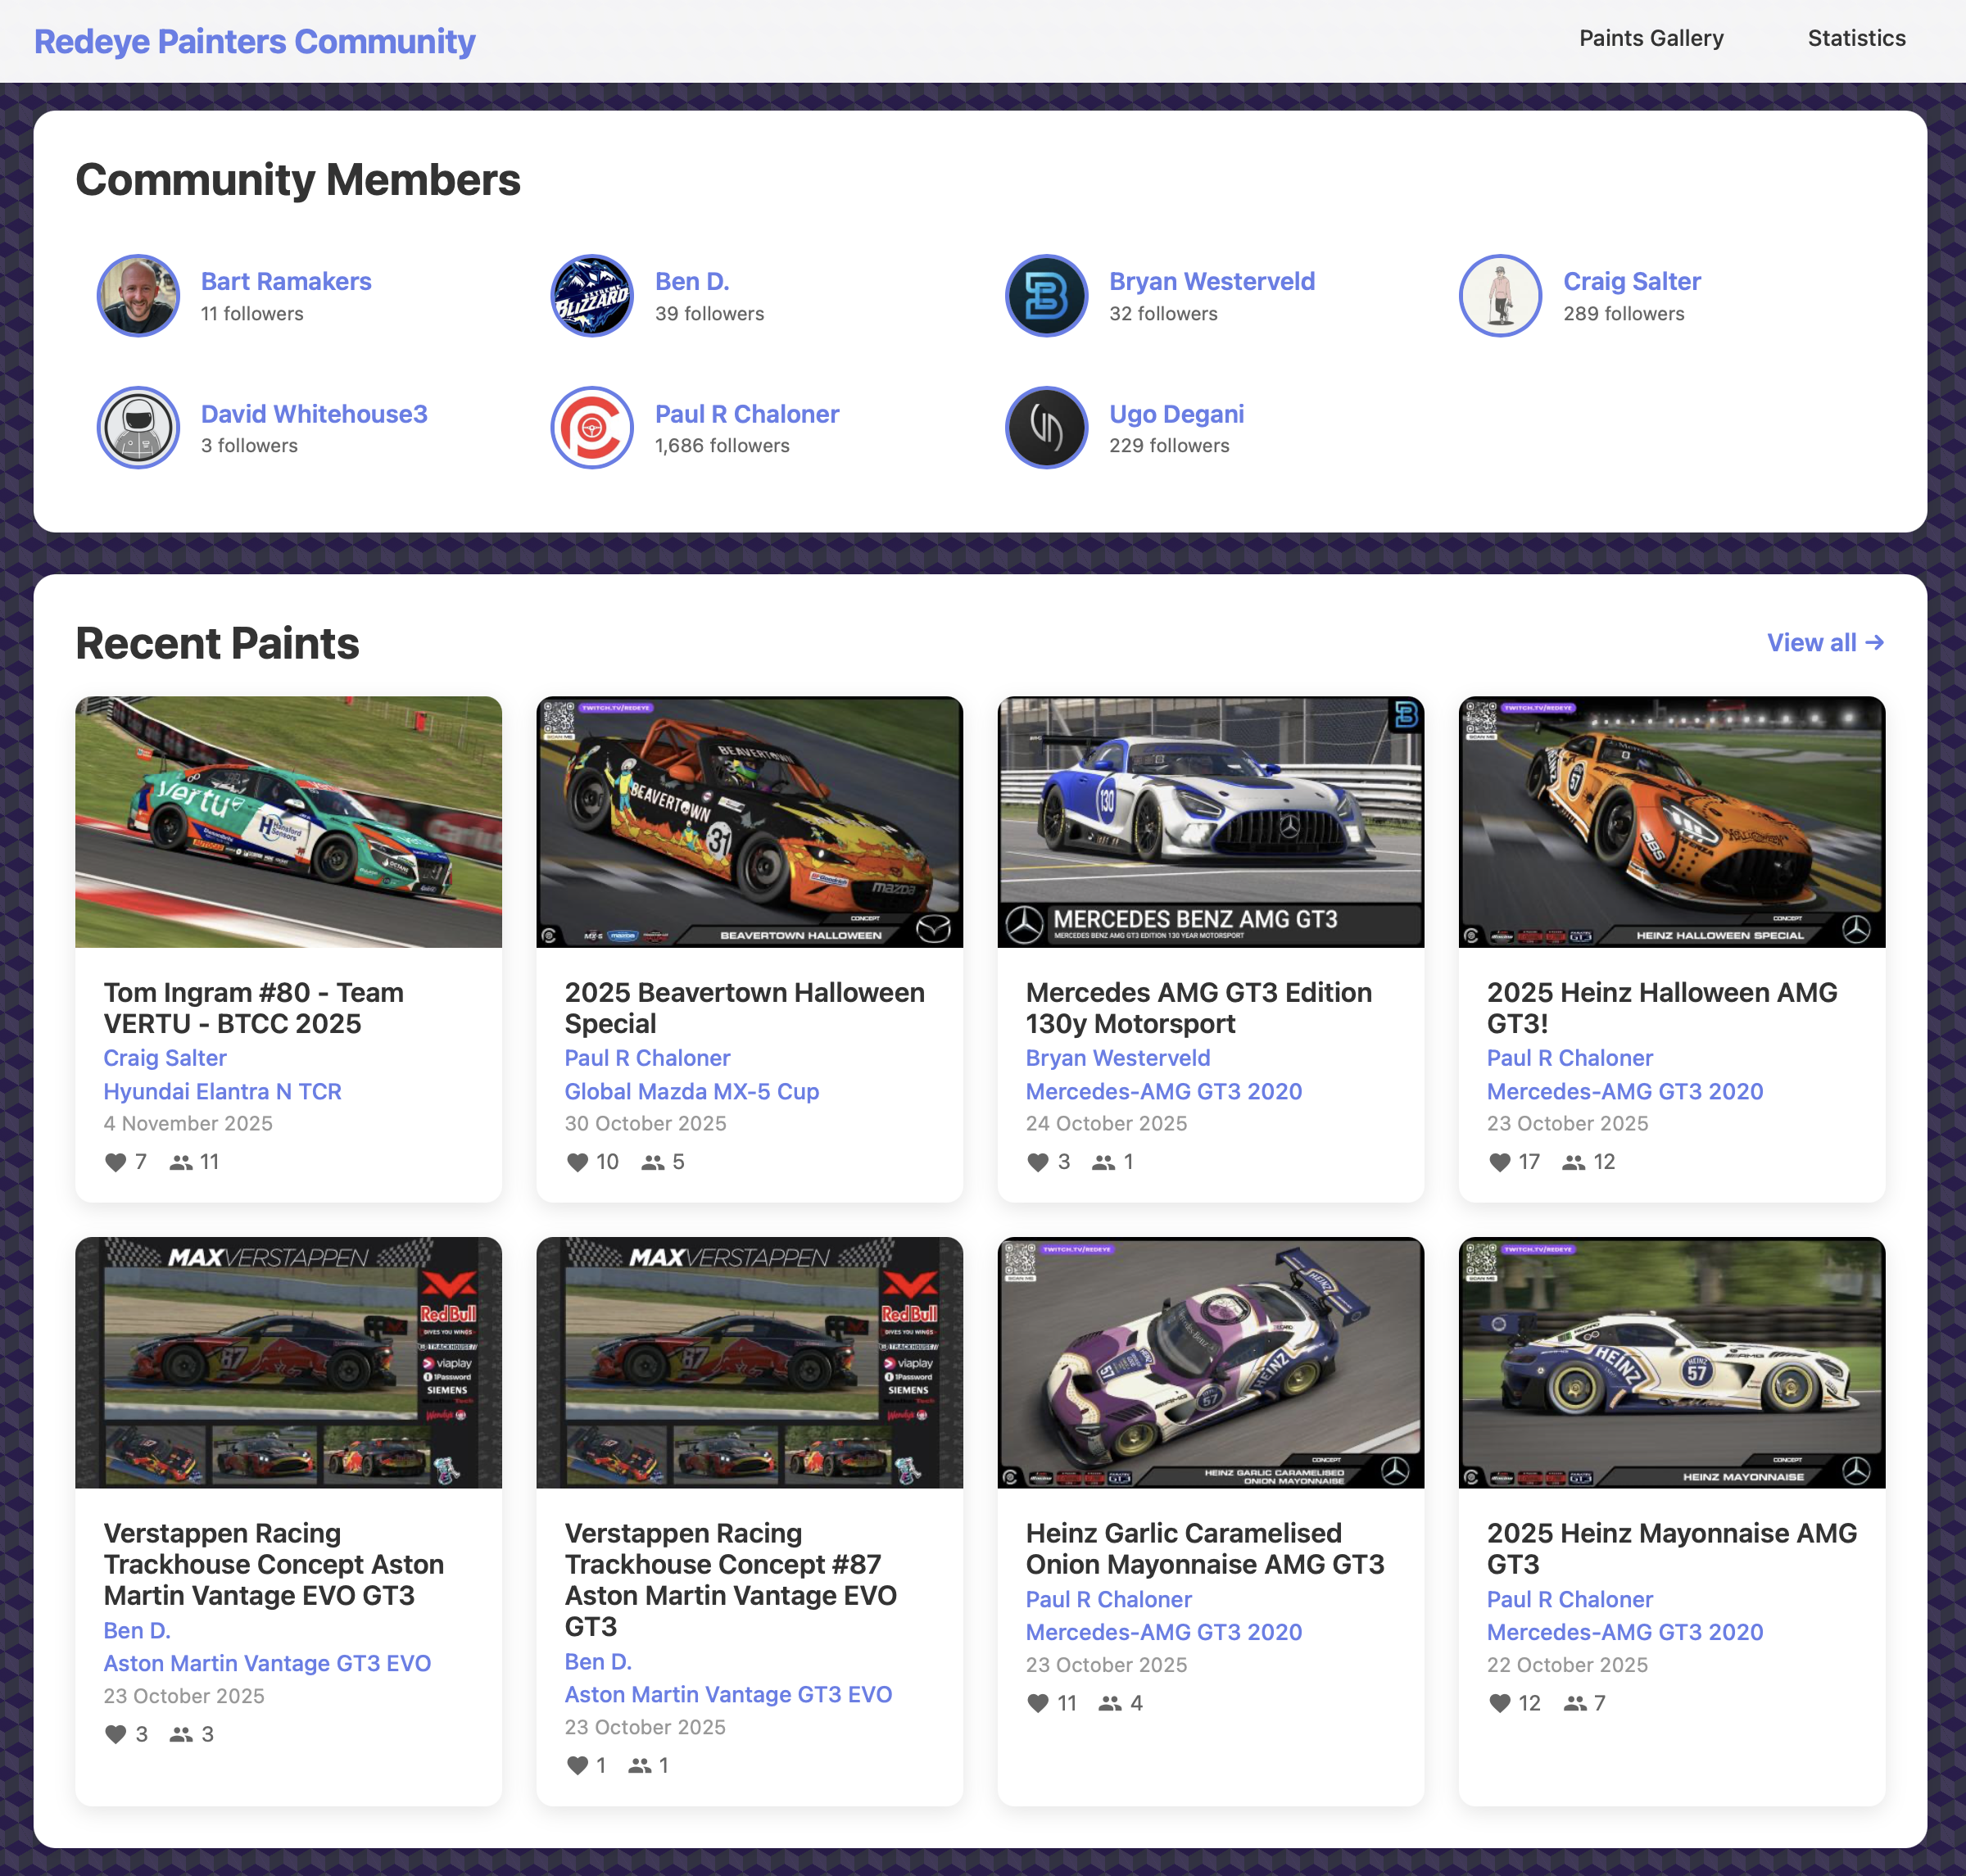
Task: Click date '4 November 2025'
Action: point(188,1123)
